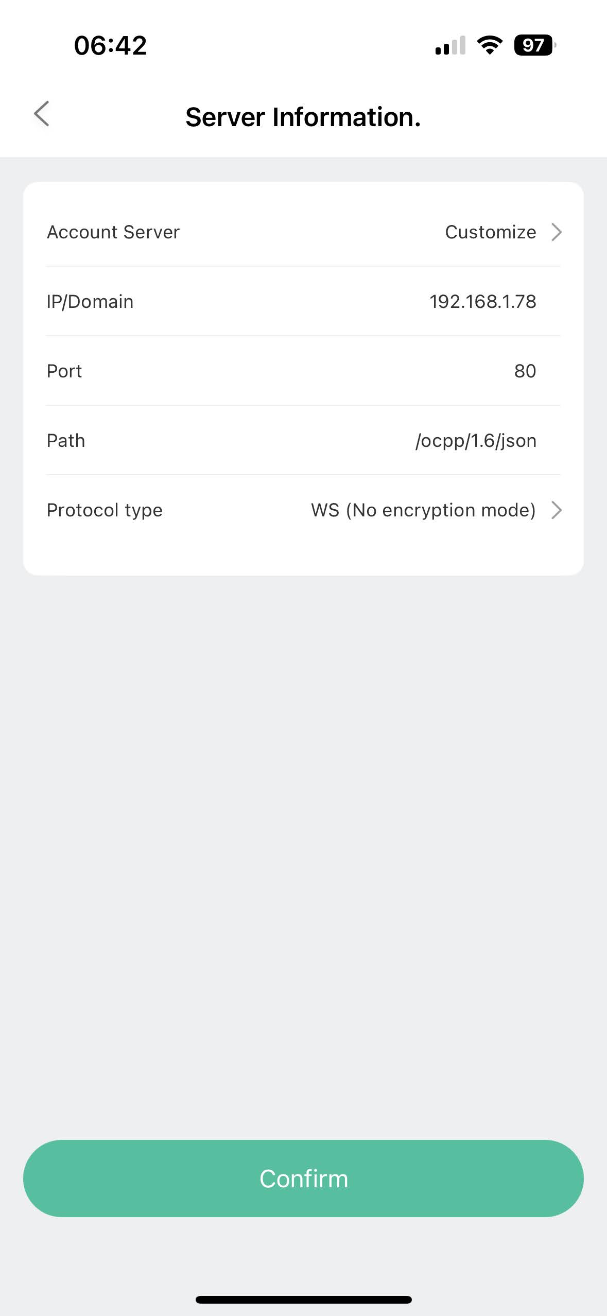This screenshot has width=607, height=1316.
Task: Tap the 06:42 clock in status bar
Action: [110, 45]
